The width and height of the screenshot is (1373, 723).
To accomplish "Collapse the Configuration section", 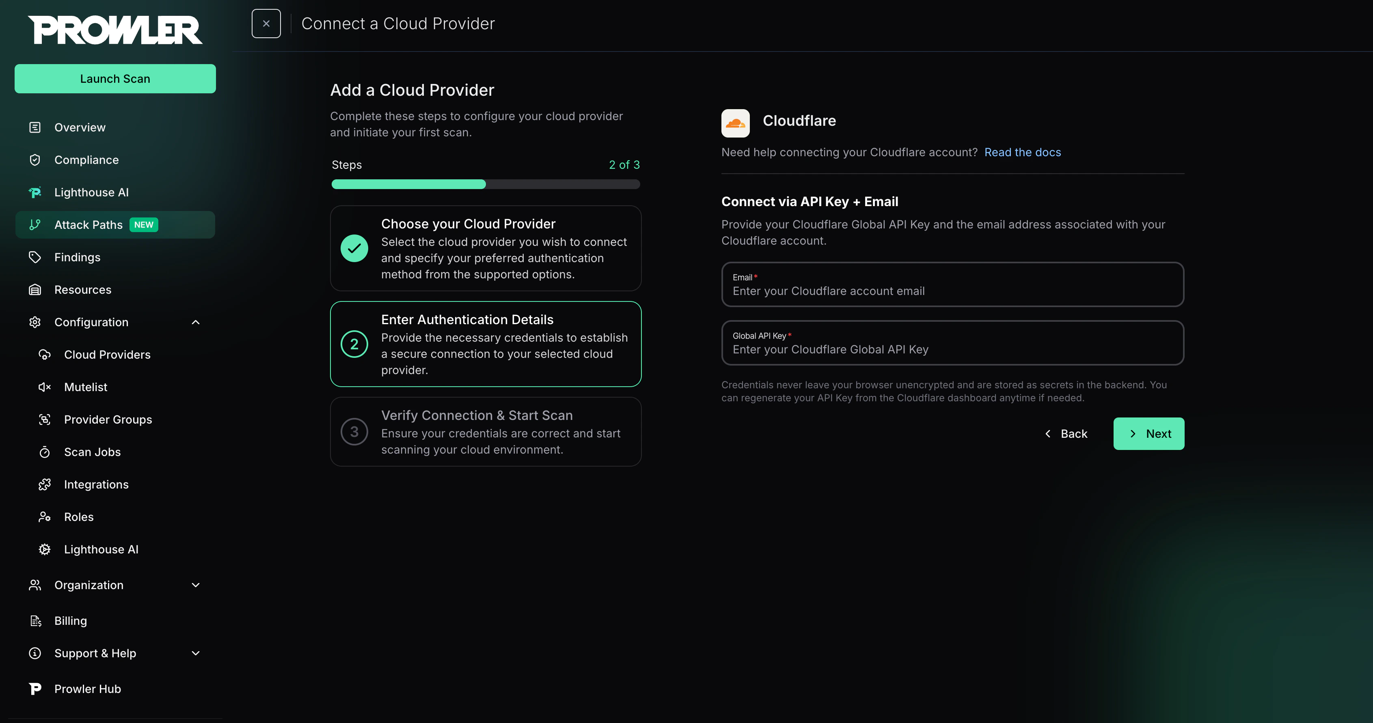I will [195, 322].
